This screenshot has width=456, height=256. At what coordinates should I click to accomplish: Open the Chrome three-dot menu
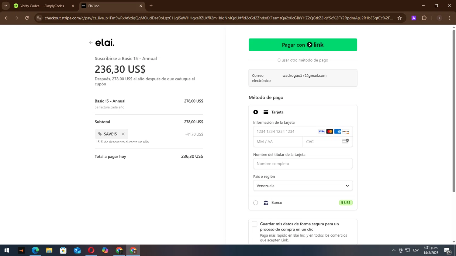[450, 18]
